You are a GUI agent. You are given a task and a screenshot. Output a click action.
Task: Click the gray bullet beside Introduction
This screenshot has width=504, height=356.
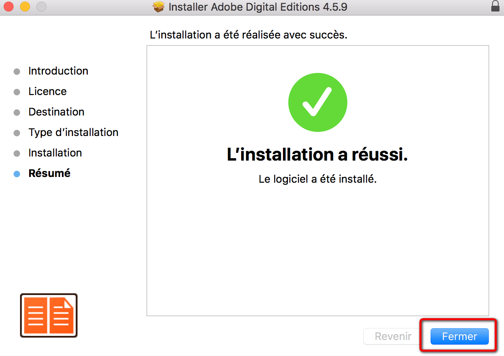(x=17, y=71)
